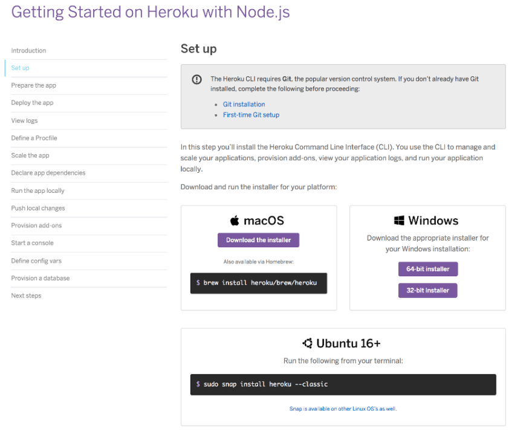Go to Provision add-ons step
Viewport: 532px width, 431px height.
[x=36, y=225]
